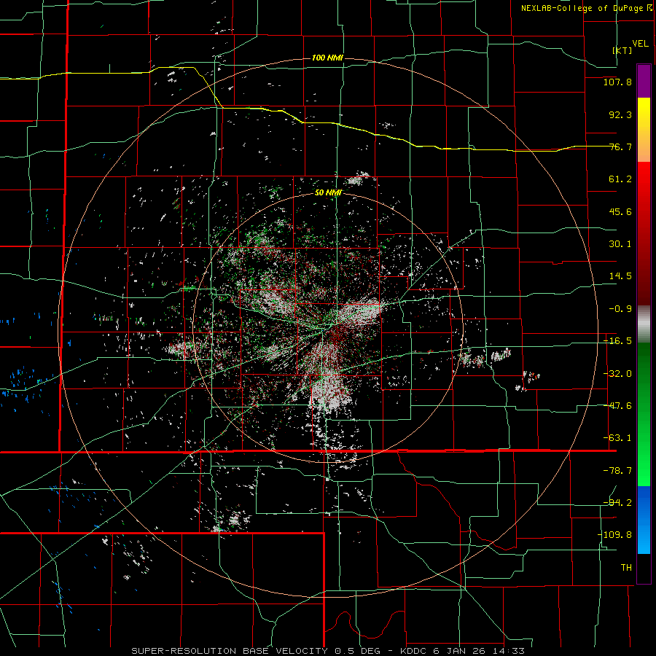Click the -0.9 legend value
This screenshot has width=656, height=656.
click(620, 309)
